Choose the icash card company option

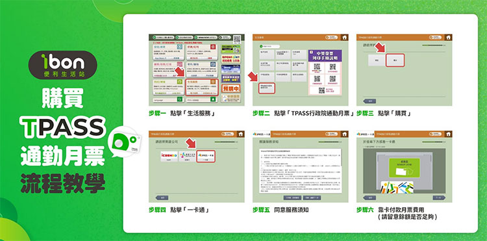pyautogui.click(x=169, y=156)
